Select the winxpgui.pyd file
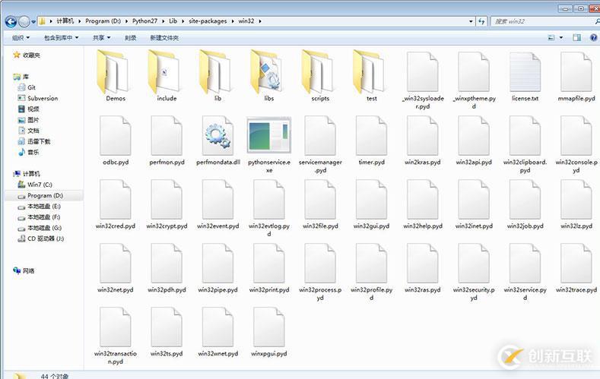The height and width of the screenshot is (379, 600). pos(269,332)
